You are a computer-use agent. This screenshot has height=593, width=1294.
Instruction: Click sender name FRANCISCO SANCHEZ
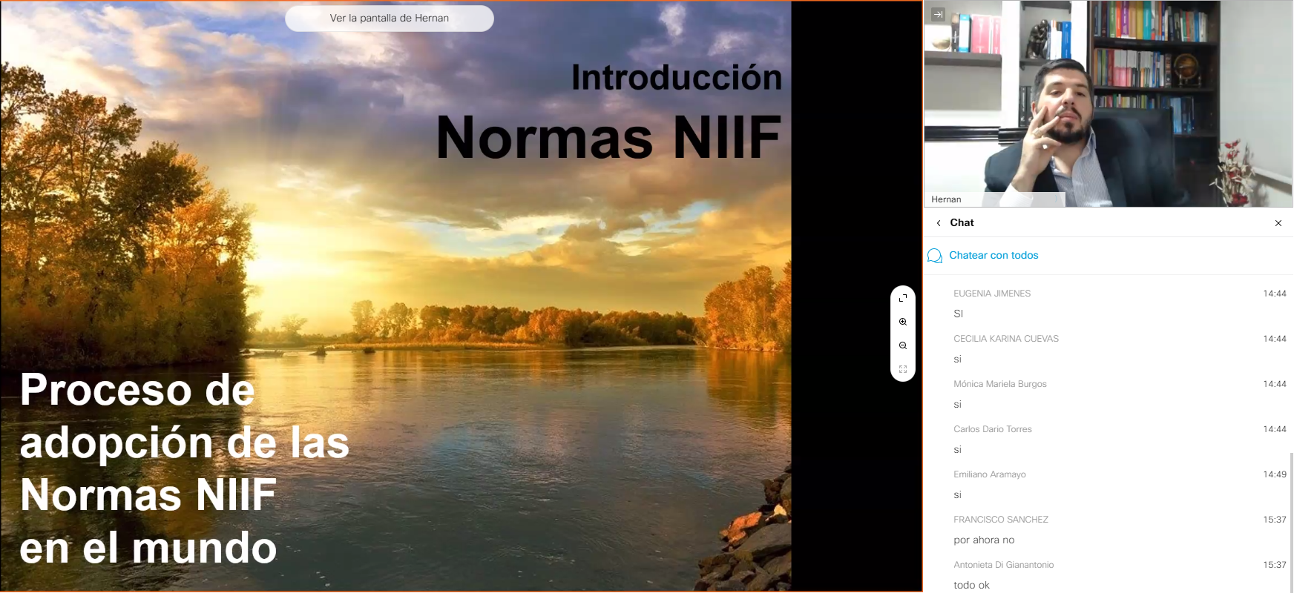click(1001, 520)
